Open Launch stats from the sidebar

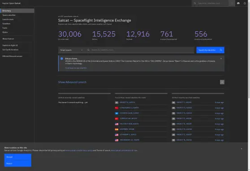[8, 19]
